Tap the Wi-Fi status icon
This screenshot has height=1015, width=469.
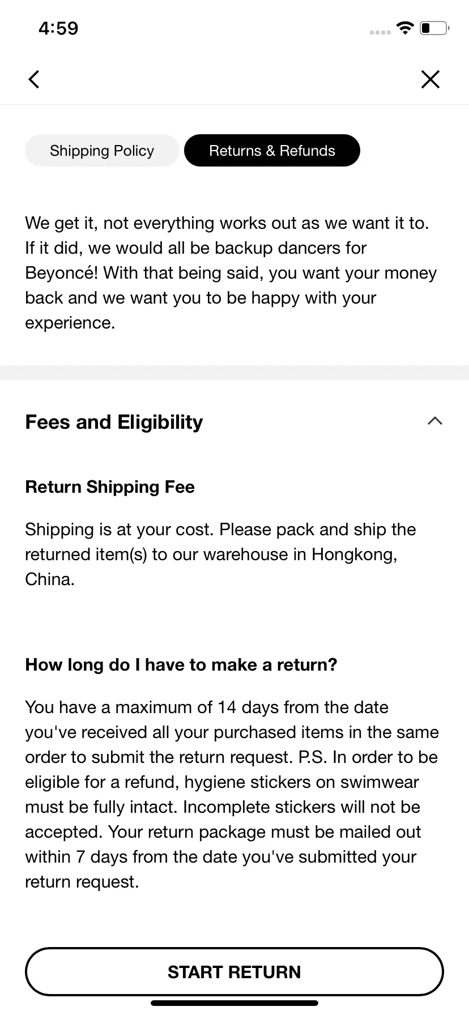tap(405, 28)
